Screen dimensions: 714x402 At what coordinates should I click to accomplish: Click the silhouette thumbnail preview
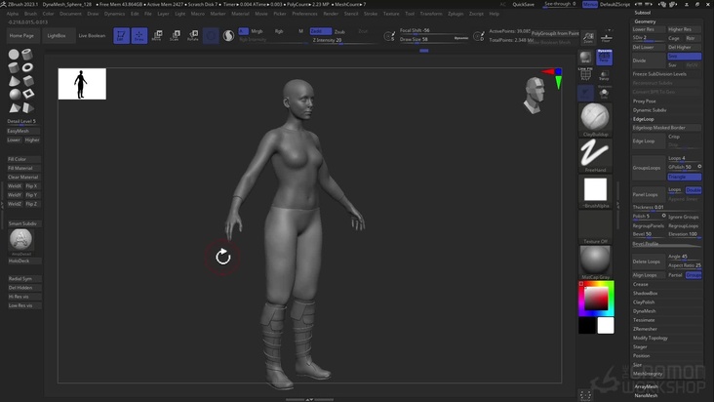(82, 84)
